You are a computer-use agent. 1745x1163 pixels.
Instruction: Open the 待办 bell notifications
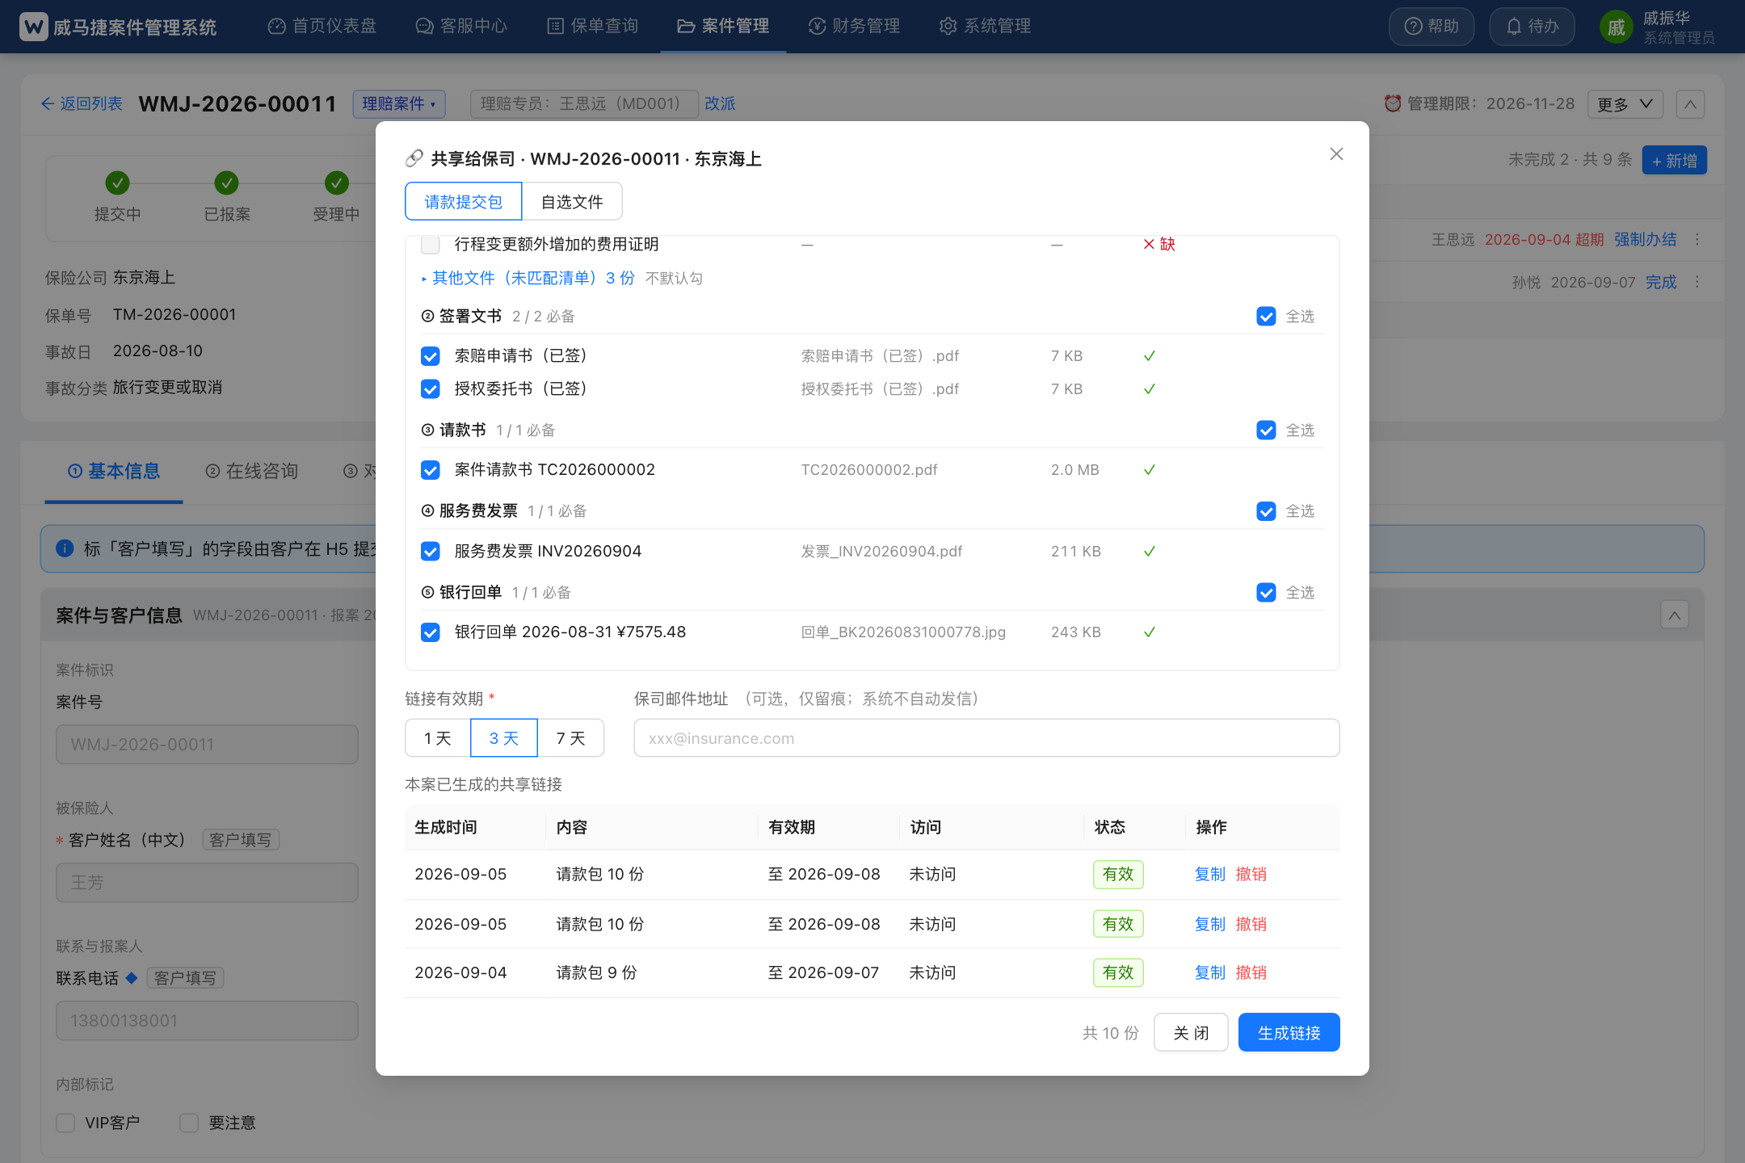[x=1532, y=27]
